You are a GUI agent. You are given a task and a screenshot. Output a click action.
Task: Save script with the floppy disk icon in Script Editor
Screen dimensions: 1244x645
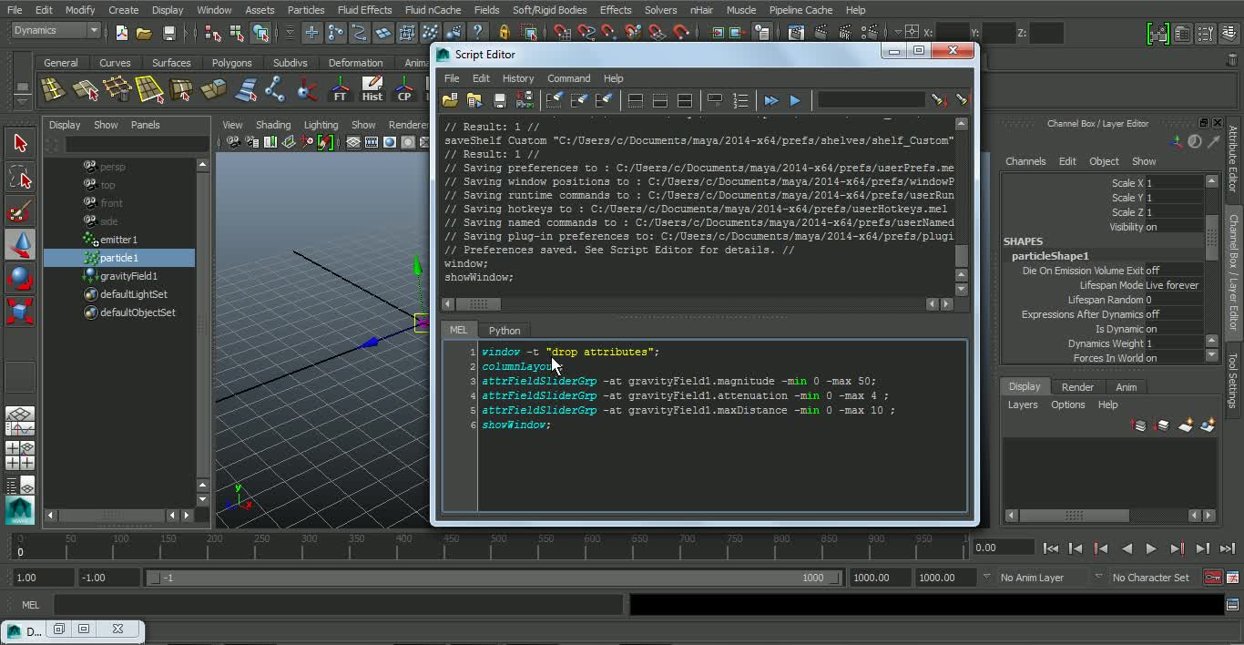[499, 100]
